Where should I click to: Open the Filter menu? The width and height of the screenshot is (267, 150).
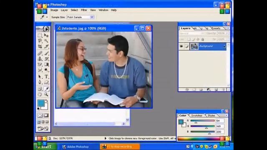pyautogui.click(x=84, y=10)
